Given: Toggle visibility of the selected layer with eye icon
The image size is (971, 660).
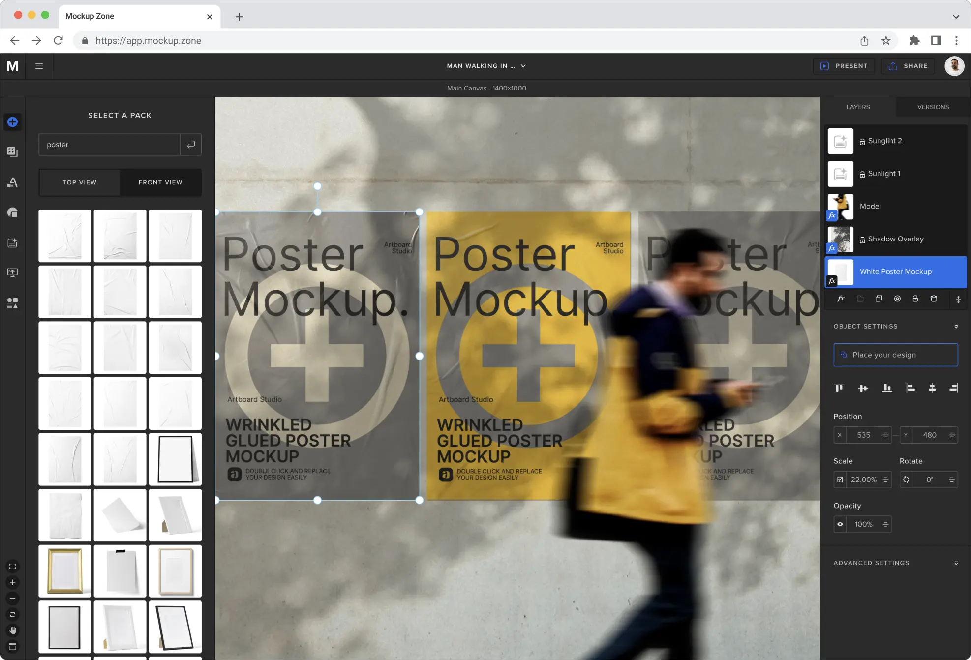Looking at the screenshot, I should [840, 524].
